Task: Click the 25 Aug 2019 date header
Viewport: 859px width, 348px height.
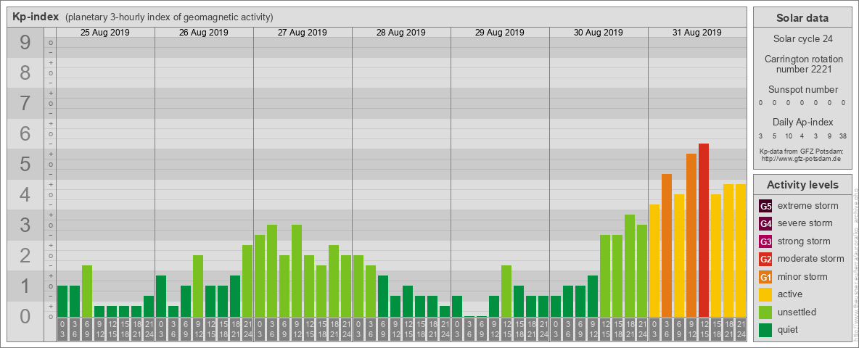Action: tap(105, 33)
